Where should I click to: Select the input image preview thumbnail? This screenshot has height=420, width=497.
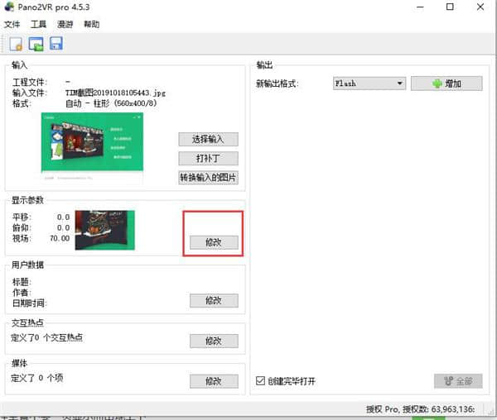pyautogui.click(x=92, y=150)
